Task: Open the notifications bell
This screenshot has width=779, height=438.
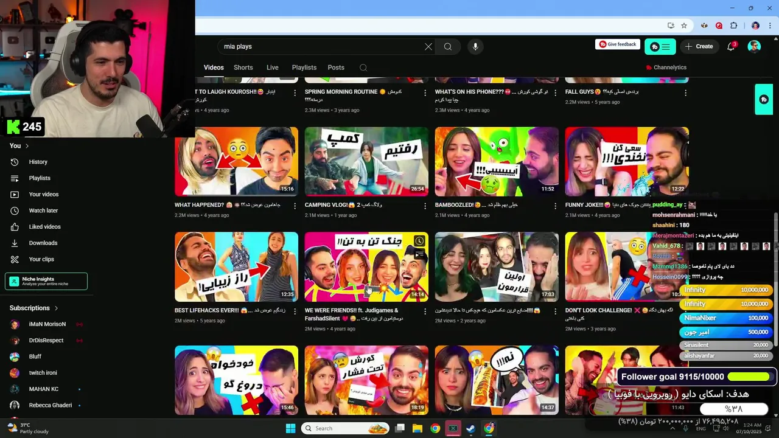Action: [x=732, y=46]
